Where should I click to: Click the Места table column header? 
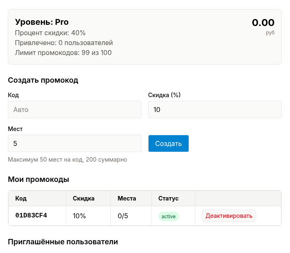click(x=127, y=198)
